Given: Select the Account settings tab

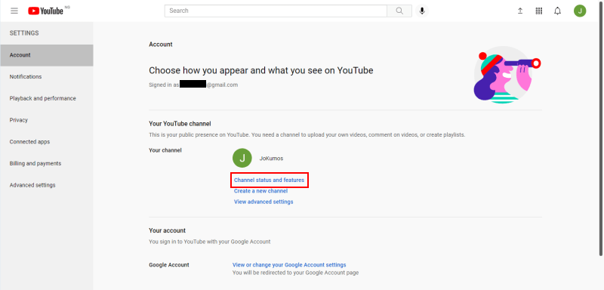Looking at the screenshot, I should (x=47, y=55).
